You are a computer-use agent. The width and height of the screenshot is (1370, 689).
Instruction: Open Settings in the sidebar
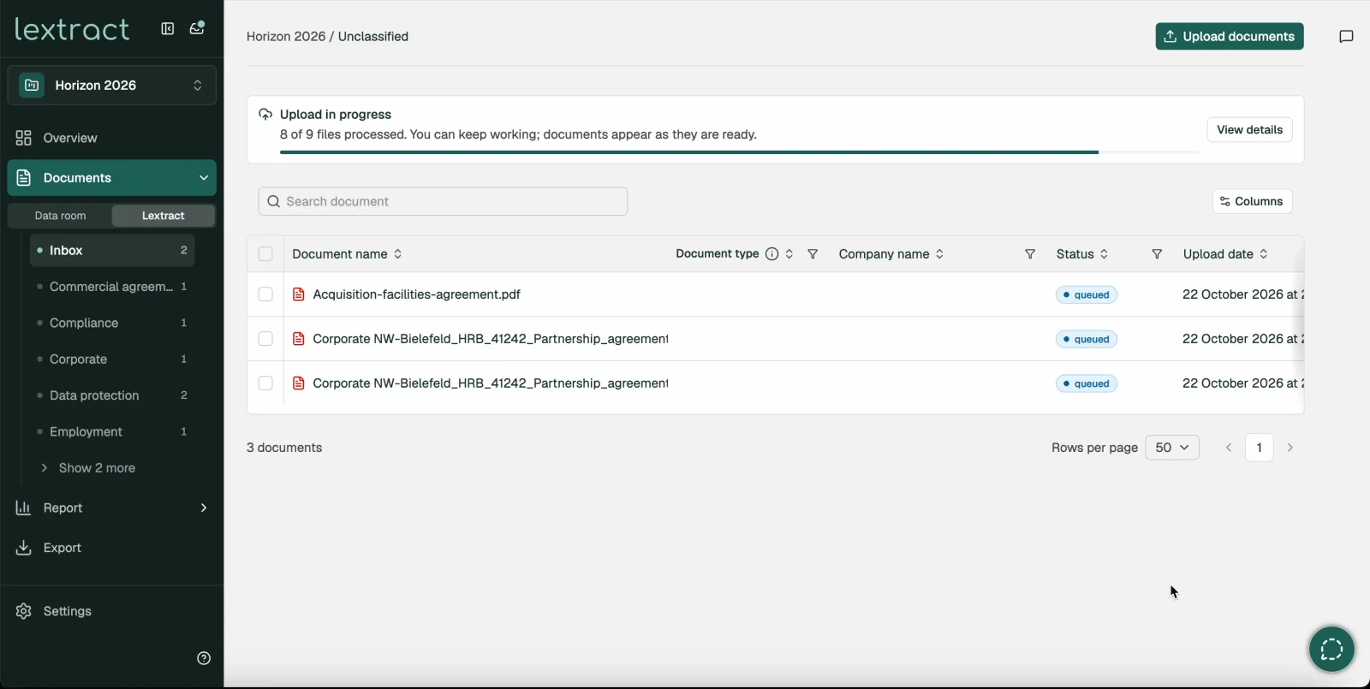112,611
